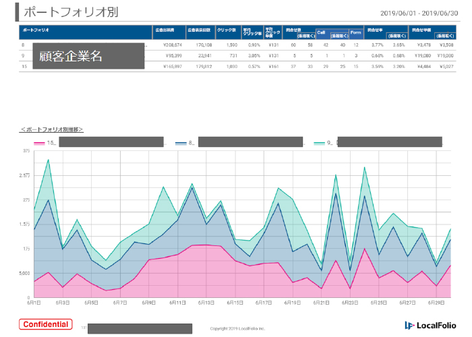Click the 1,030 clicks cell

(x=232, y=67)
